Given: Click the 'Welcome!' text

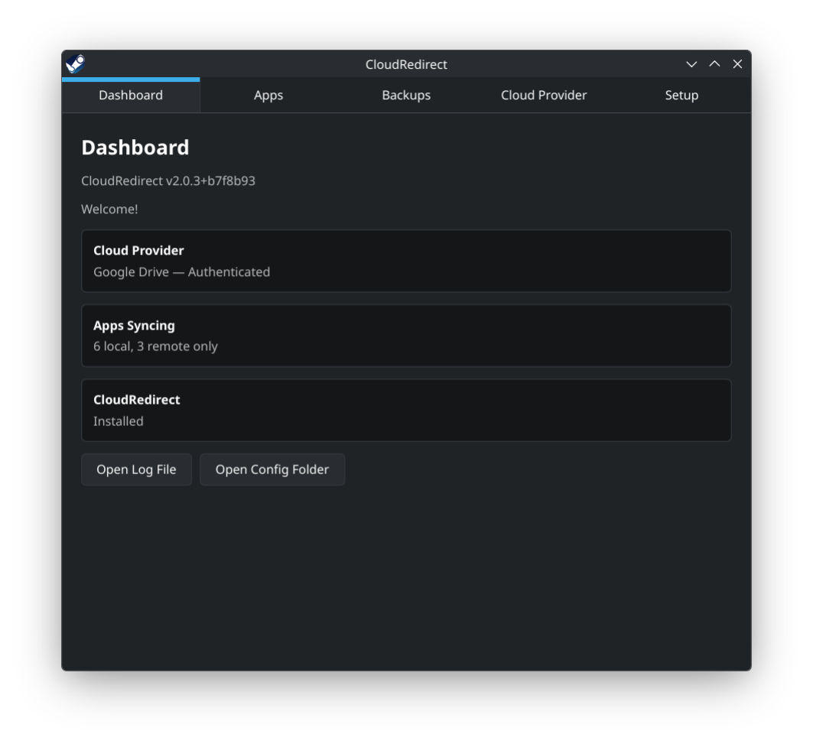Looking at the screenshot, I should click(x=109, y=210).
